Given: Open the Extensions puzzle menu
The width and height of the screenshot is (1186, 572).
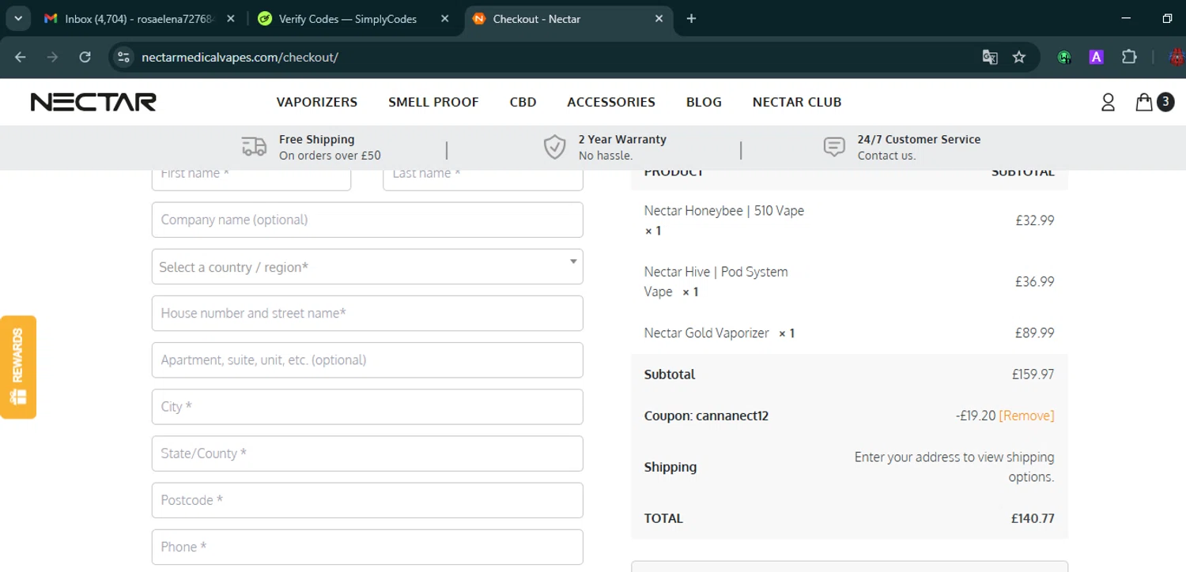Looking at the screenshot, I should pos(1129,57).
